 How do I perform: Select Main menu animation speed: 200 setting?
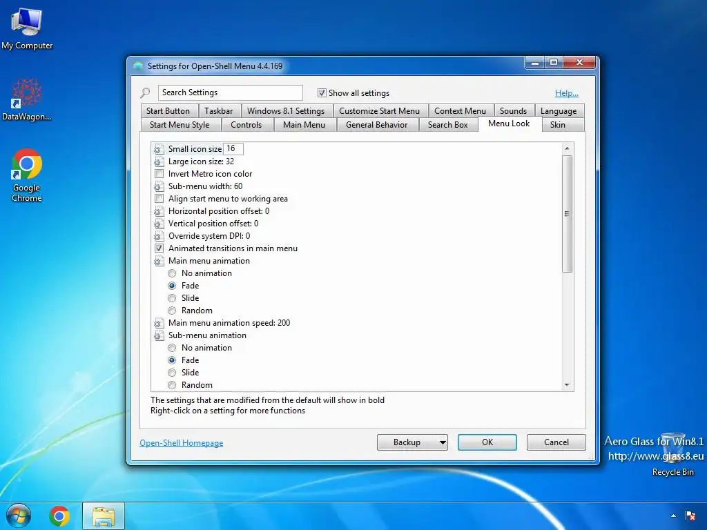pyautogui.click(x=229, y=323)
